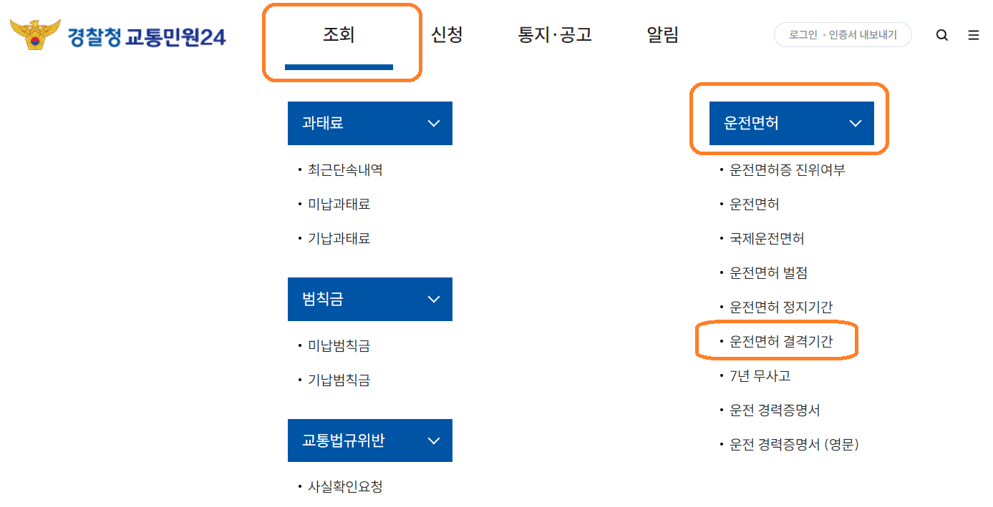Click the search magnifier icon
The image size is (993, 507).
[x=942, y=34]
